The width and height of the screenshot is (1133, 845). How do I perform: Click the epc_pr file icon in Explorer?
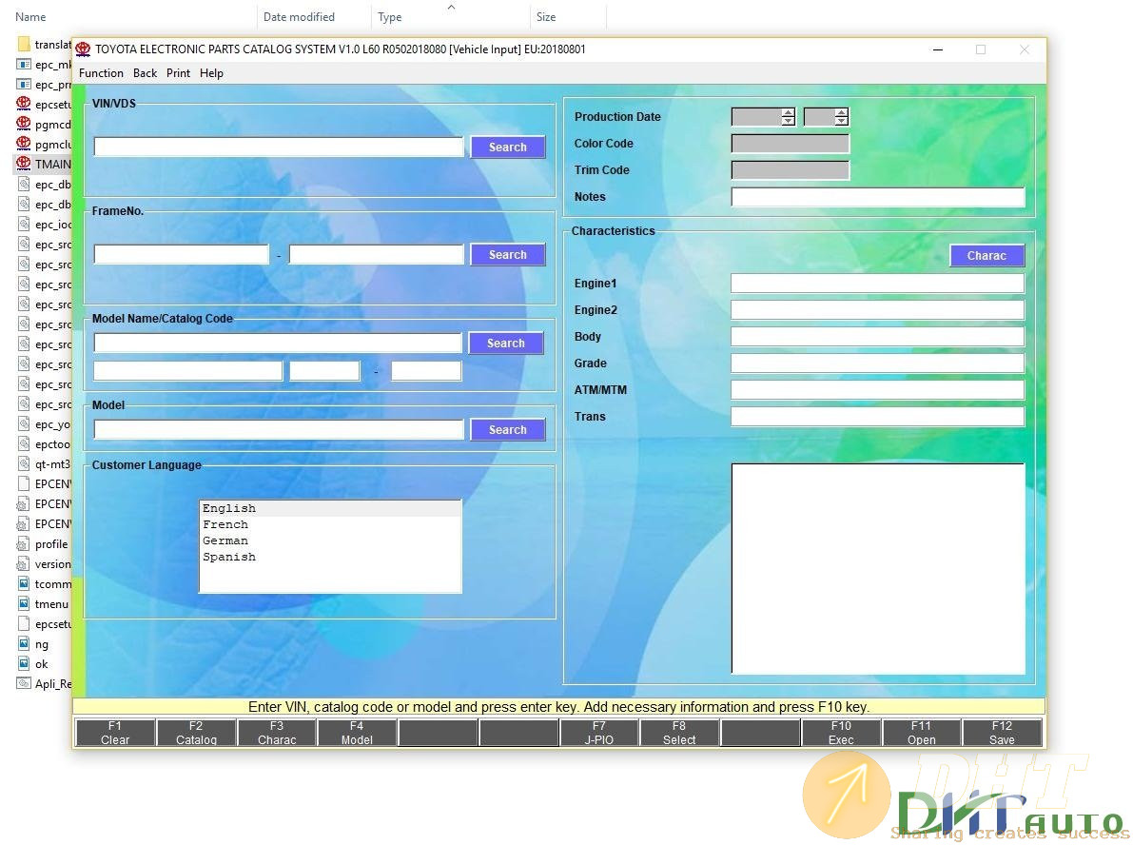click(24, 84)
